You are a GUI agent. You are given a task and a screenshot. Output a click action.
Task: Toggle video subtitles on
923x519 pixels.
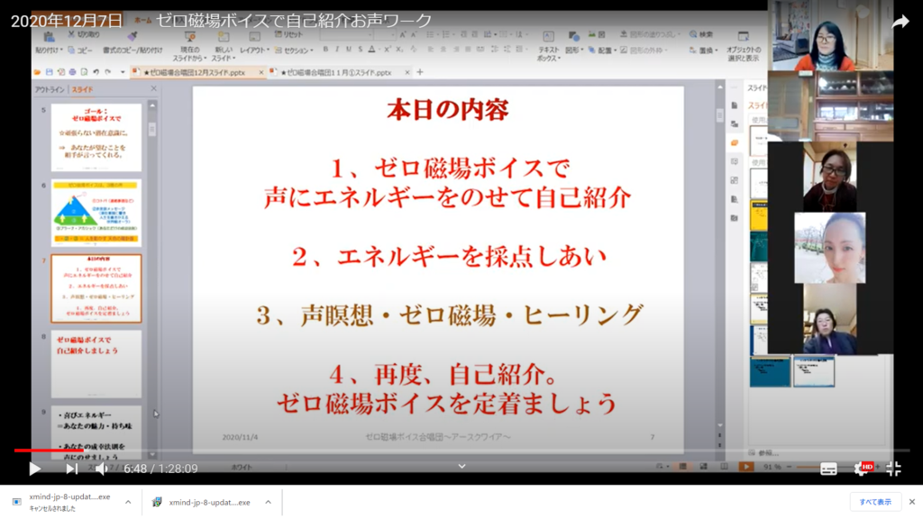pos(828,469)
